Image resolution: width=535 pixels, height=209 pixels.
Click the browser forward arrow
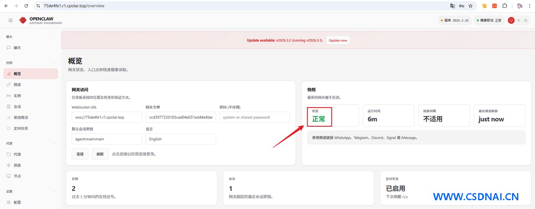[x=16, y=6]
